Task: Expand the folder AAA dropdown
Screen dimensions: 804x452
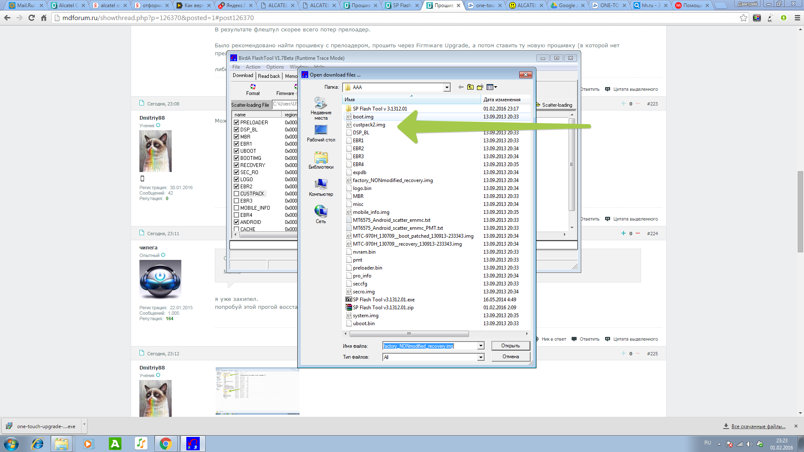Action: click(447, 87)
